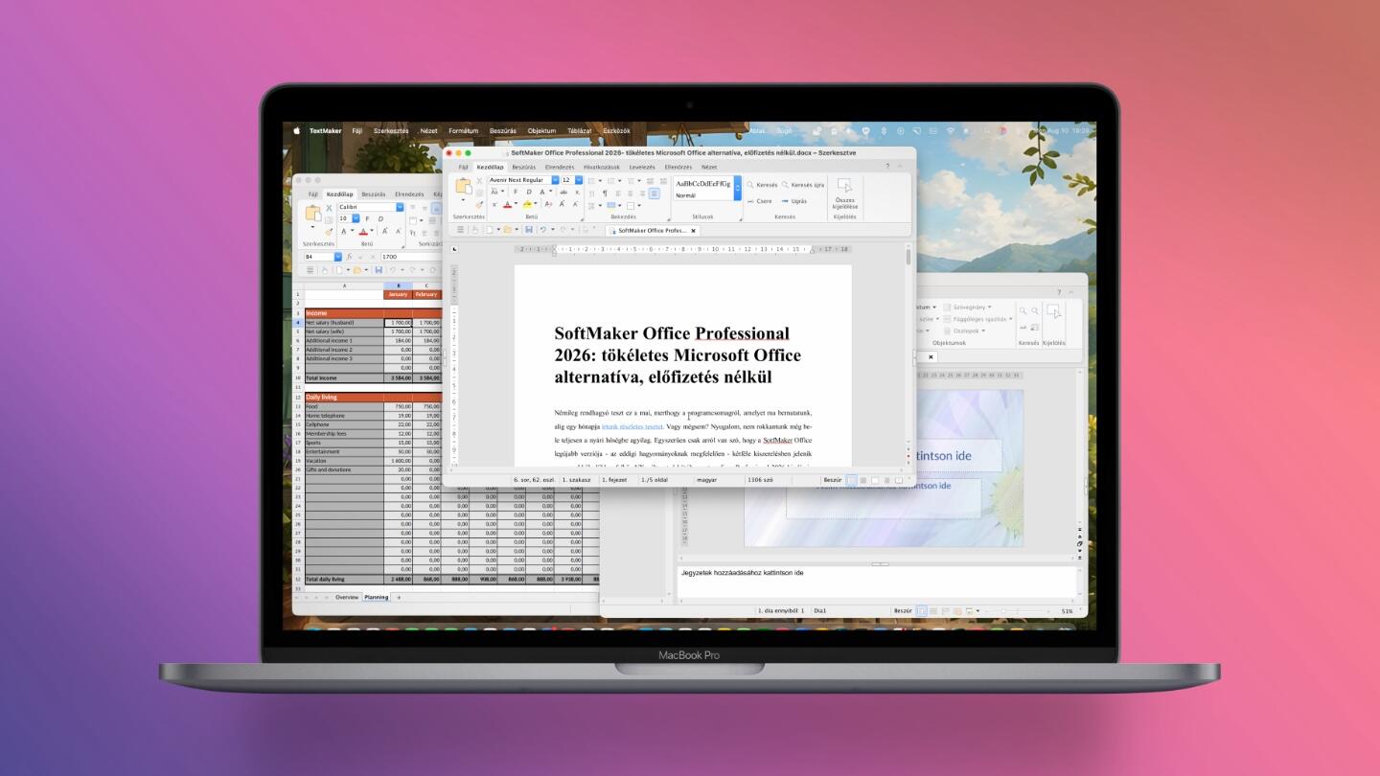Close the SoftMaker Office Profes... document tab
This screenshot has height=776, width=1380.
693,230
